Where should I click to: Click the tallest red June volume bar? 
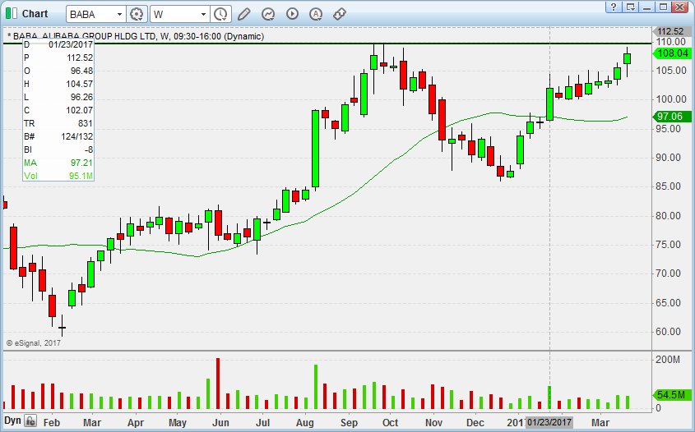(218, 384)
